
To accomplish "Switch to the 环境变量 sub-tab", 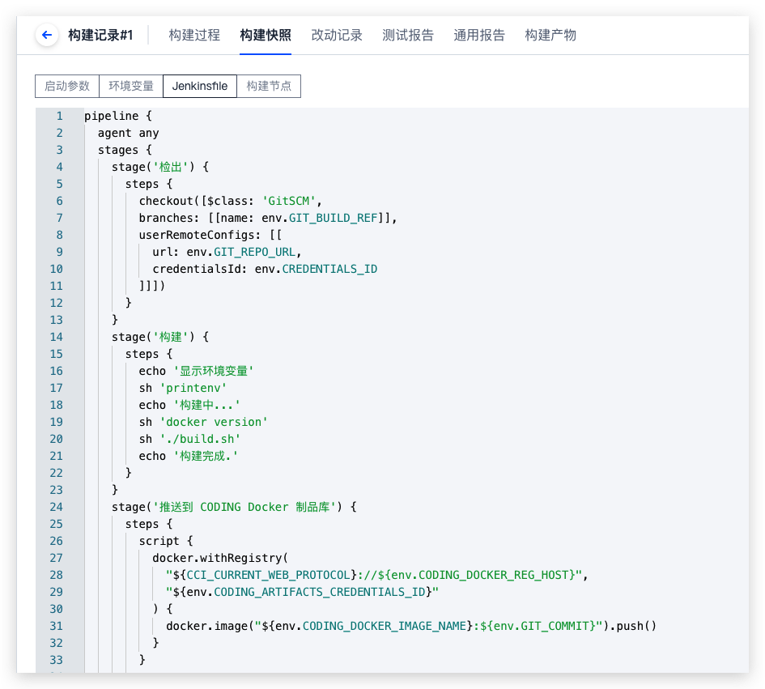I will (131, 87).
